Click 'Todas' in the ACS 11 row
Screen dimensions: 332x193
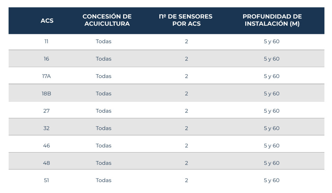(x=104, y=42)
